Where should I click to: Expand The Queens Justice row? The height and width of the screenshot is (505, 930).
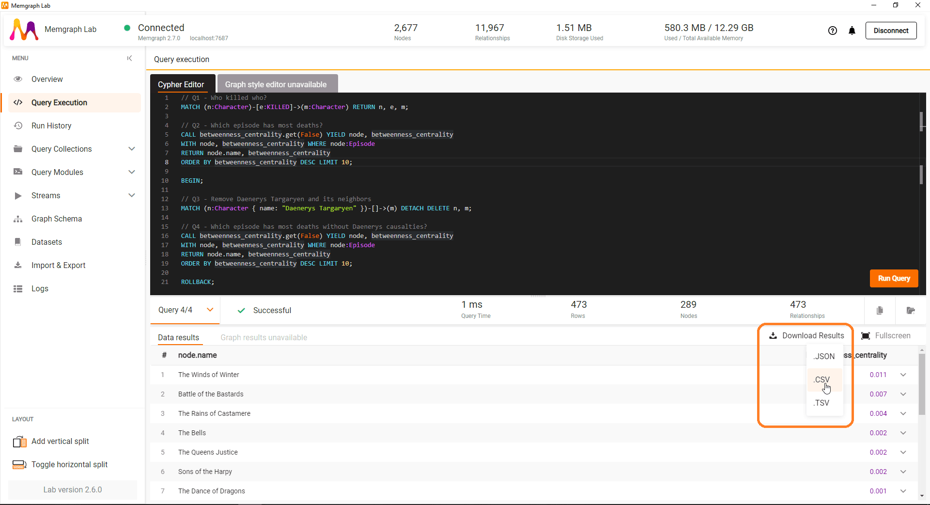click(x=903, y=452)
